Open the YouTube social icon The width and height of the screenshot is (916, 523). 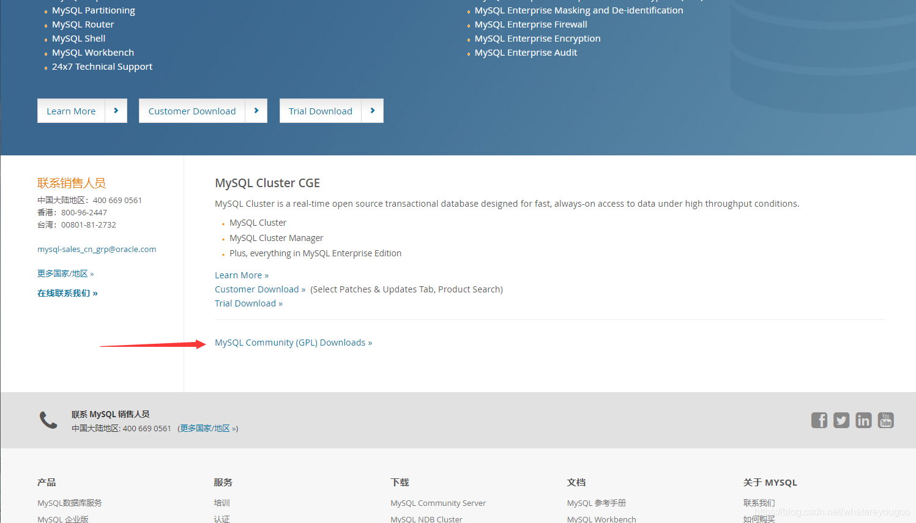(x=886, y=420)
